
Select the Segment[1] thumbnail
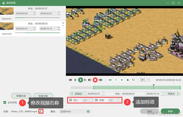pyautogui.click(x=7, y=11)
